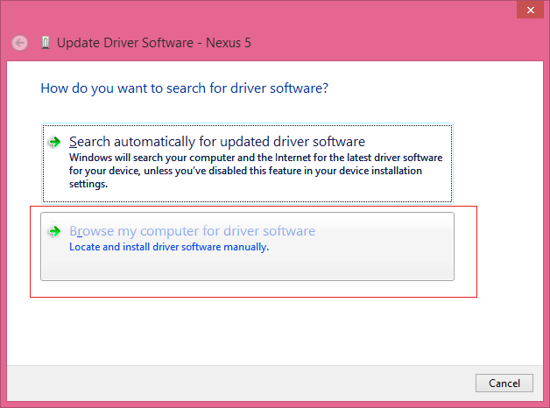Screen dimensions: 550x408
Task: Click the Nexus 5 device icon in title
Action: click(45, 42)
